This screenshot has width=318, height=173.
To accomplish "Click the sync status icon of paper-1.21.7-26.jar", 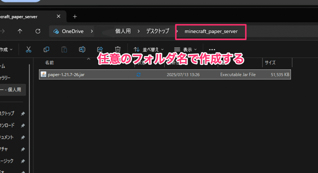I will click(x=139, y=75).
